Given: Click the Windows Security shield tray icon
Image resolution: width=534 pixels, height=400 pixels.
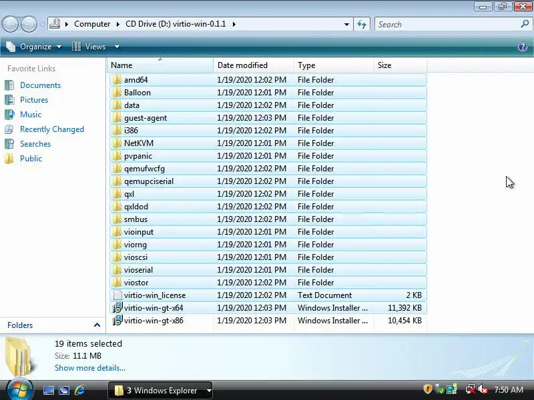Looking at the screenshot, I should point(428,389).
